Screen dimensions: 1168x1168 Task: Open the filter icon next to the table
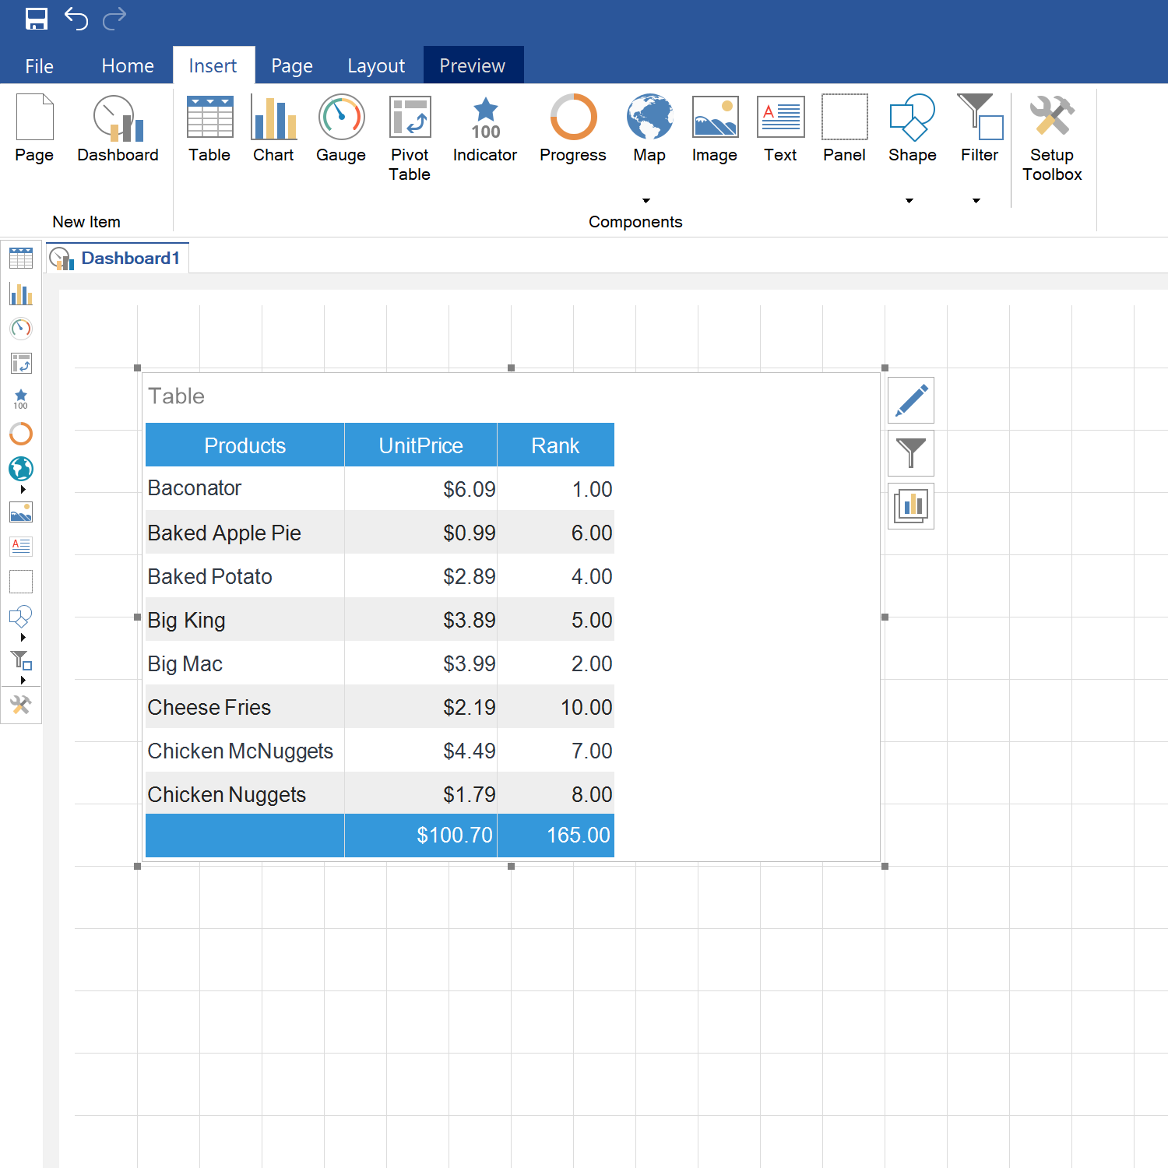910,453
